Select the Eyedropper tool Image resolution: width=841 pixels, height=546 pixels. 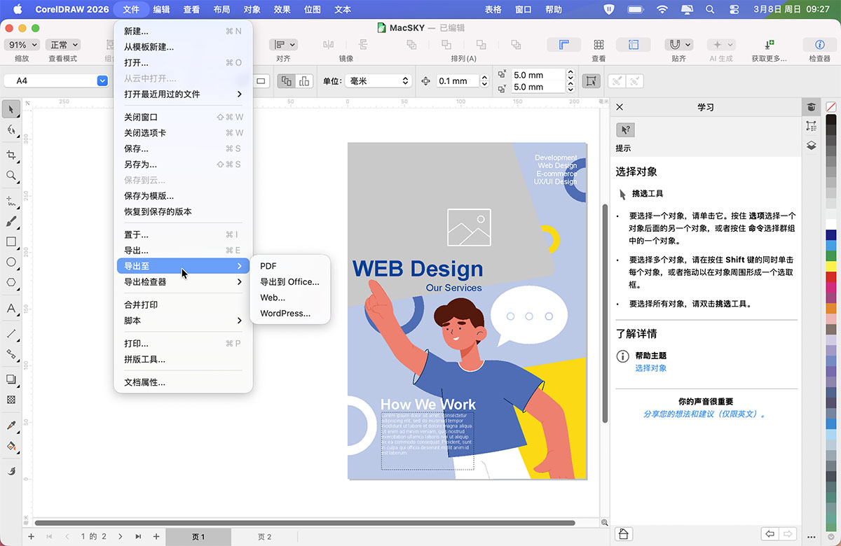[x=11, y=425]
